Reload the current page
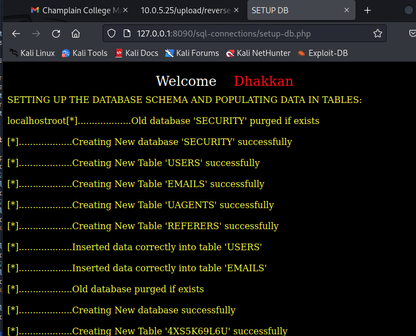 click(56, 34)
